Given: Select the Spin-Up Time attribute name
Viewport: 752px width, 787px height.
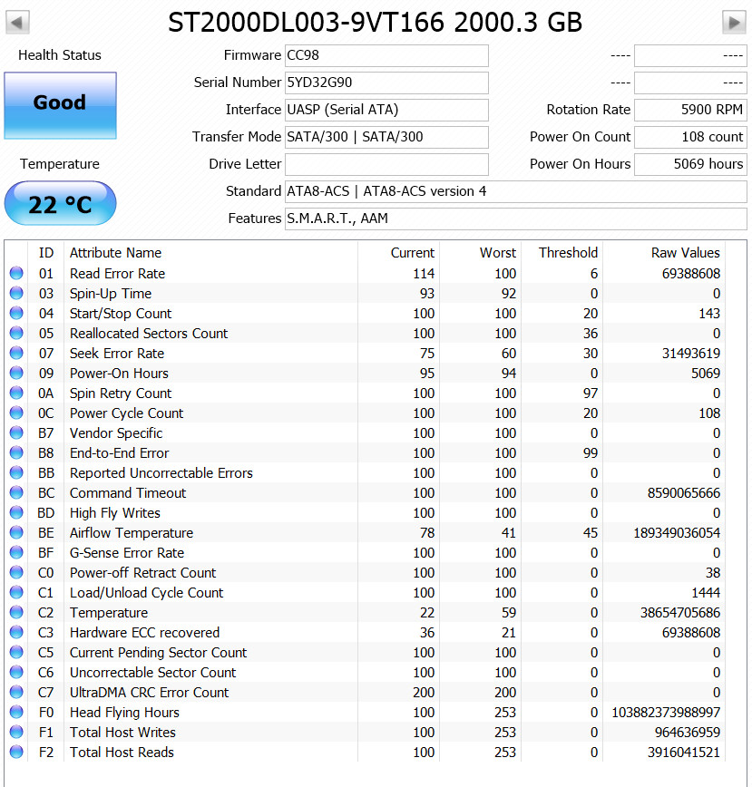Looking at the screenshot, I should tap(111, 294).
